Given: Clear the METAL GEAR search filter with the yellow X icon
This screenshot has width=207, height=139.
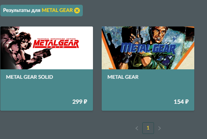Looking at the screenshot, I should [x=77, y=11].
